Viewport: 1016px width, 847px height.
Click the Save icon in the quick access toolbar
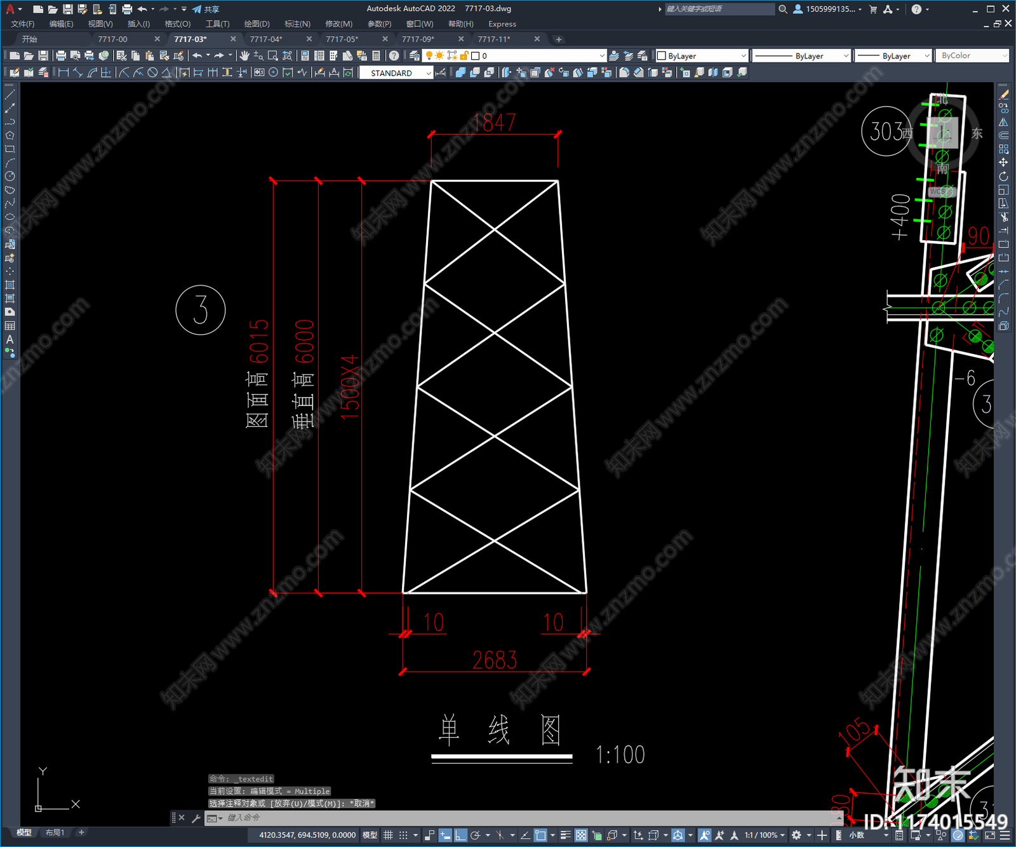67,9
